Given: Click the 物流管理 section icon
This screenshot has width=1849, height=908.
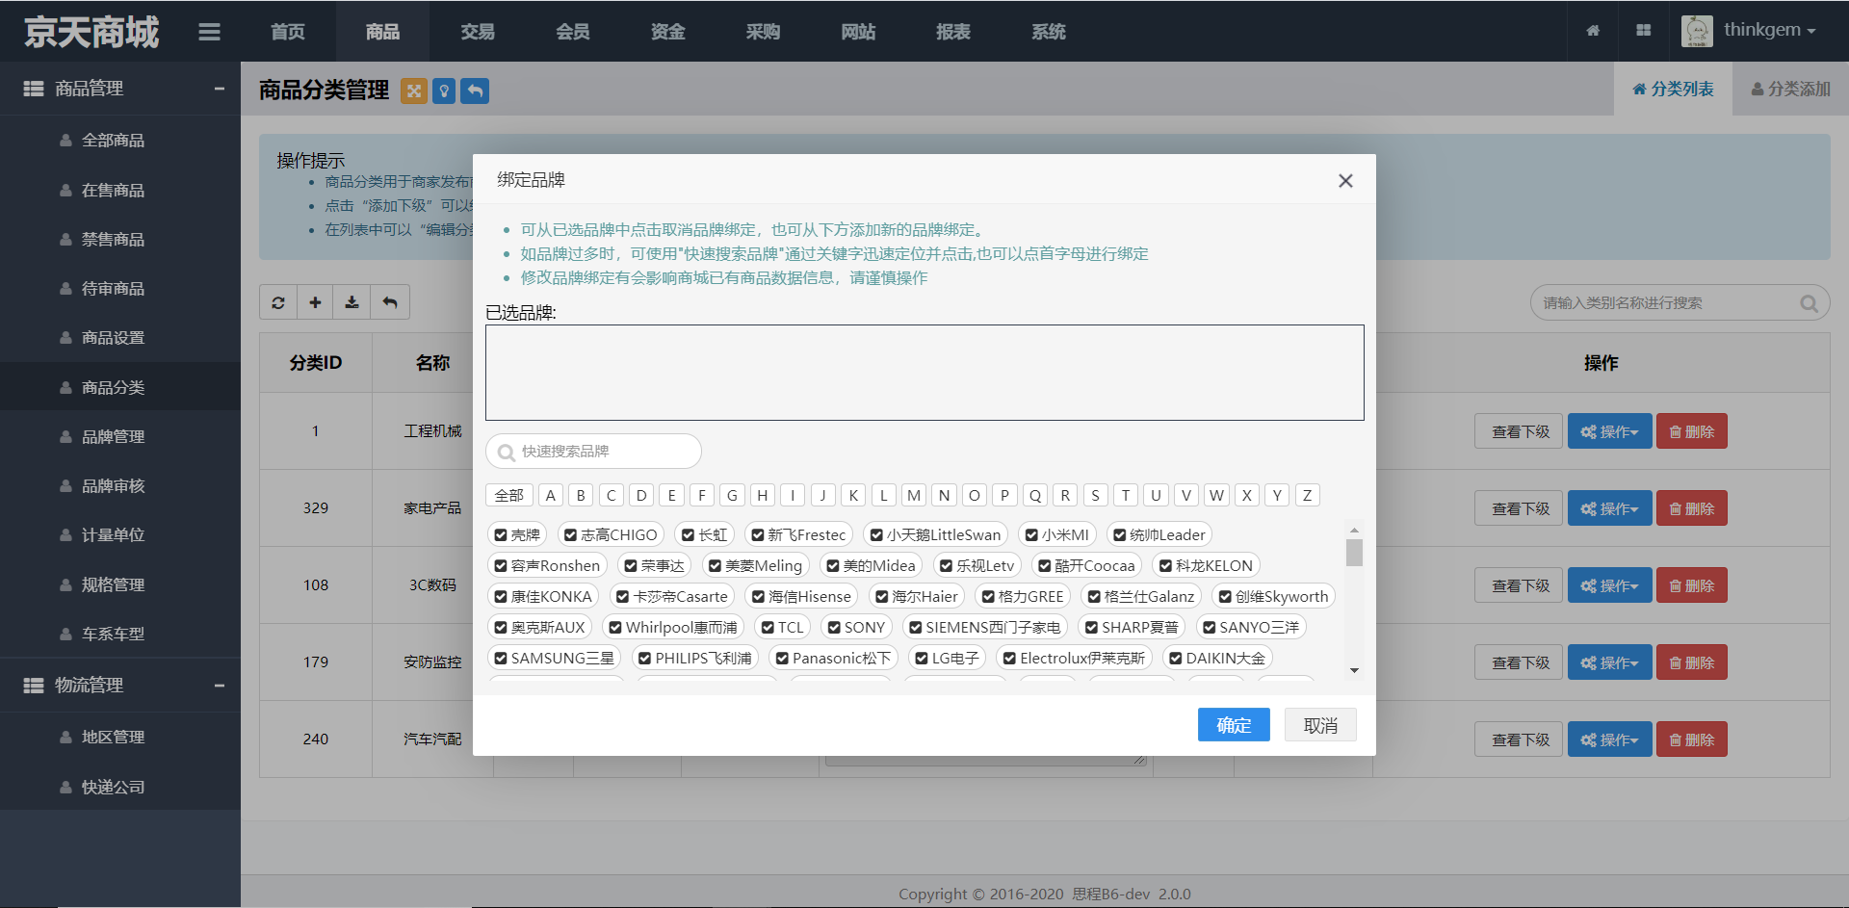Looking at the screenshot, I should pyautogui.click(x=34, y=686).
